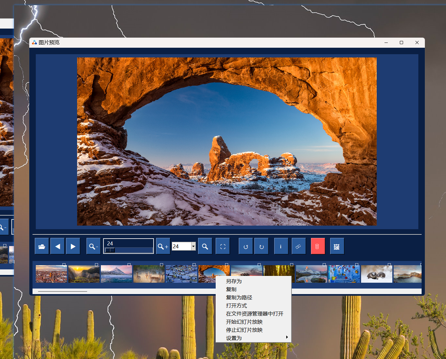
Task: Click the red delete trash button
Action: click(x=318, y=246)
